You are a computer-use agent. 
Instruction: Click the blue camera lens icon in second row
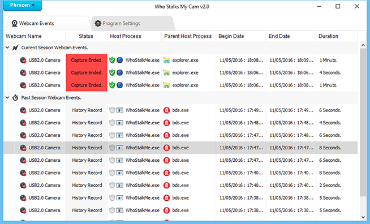click(x=120, y=73)
